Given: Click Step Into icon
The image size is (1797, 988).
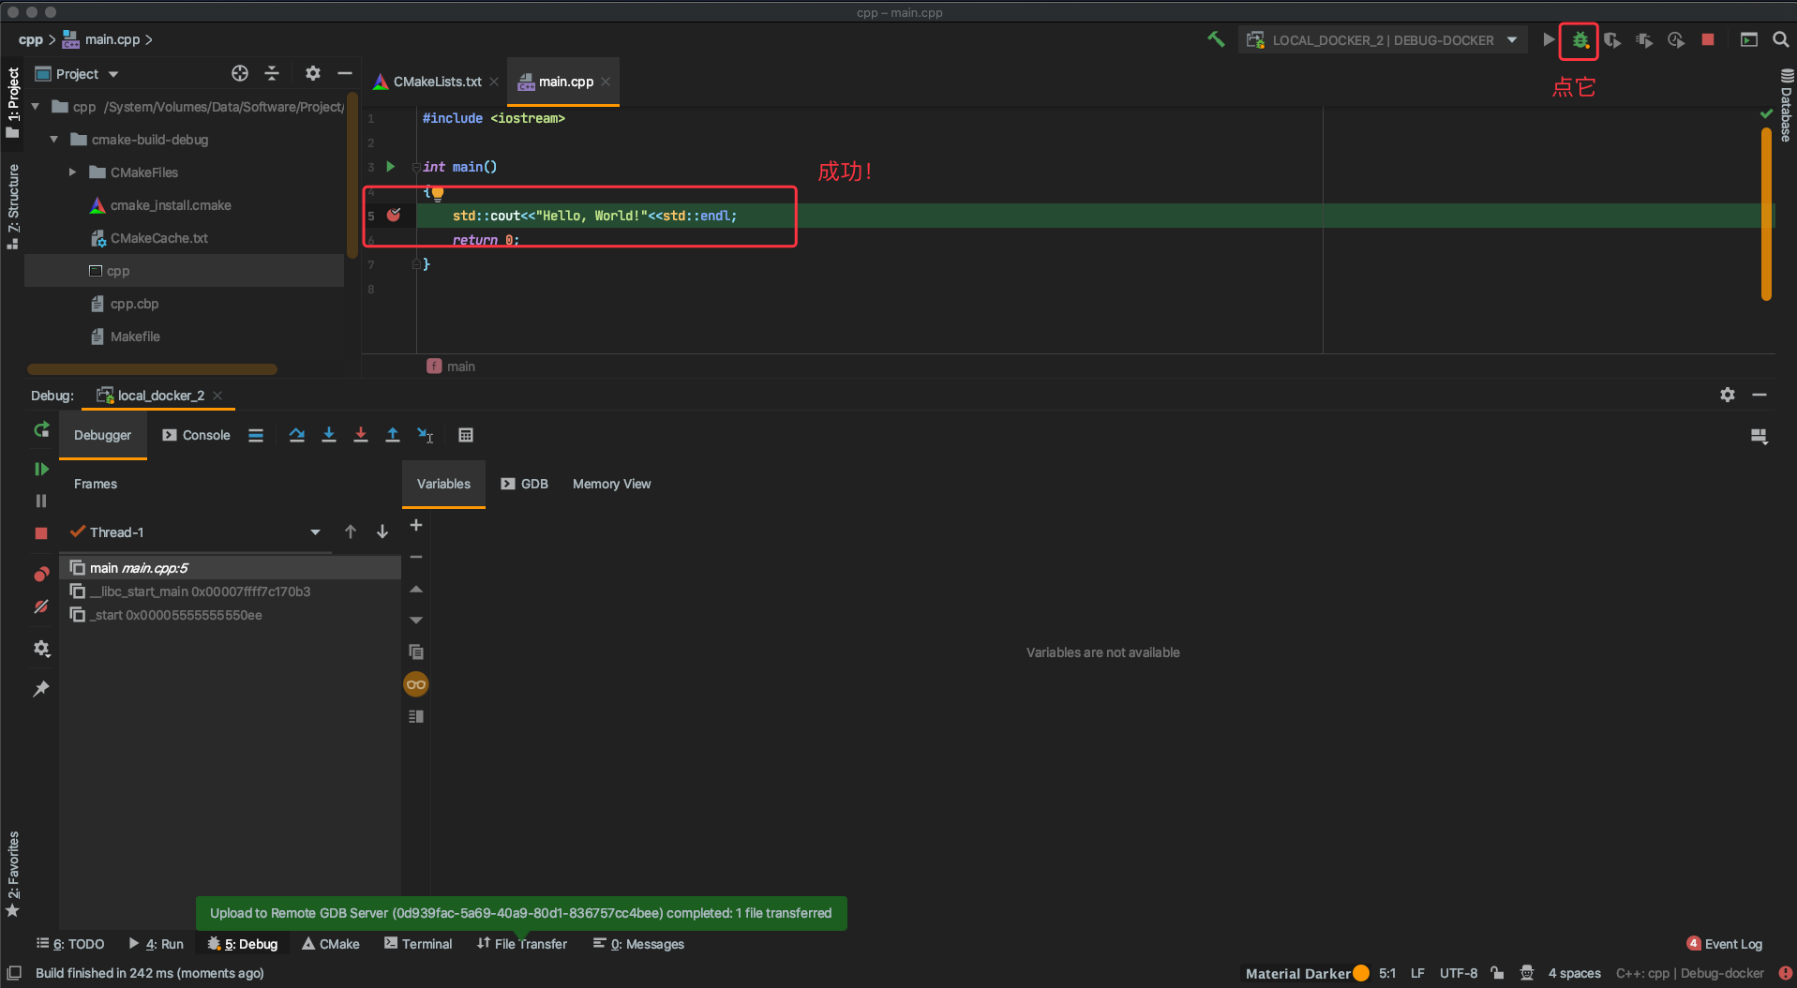Looking at the screenshot, I should click(x=329, y=435).
